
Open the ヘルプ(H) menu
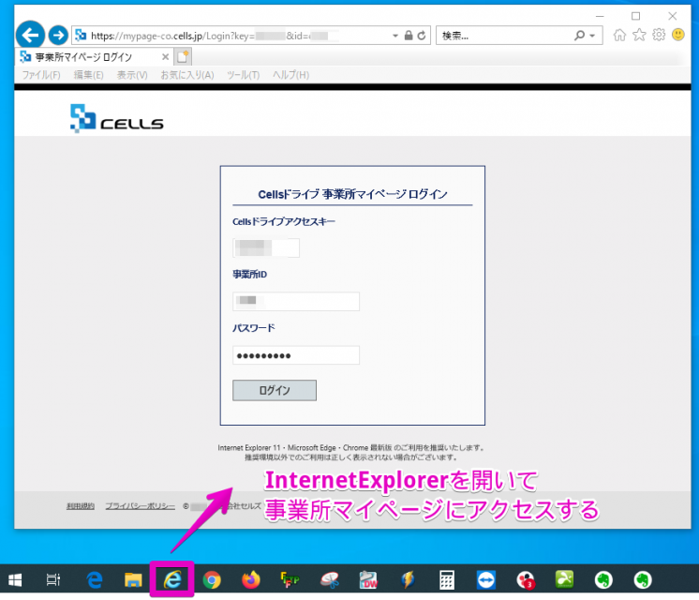tap(290, 75)
